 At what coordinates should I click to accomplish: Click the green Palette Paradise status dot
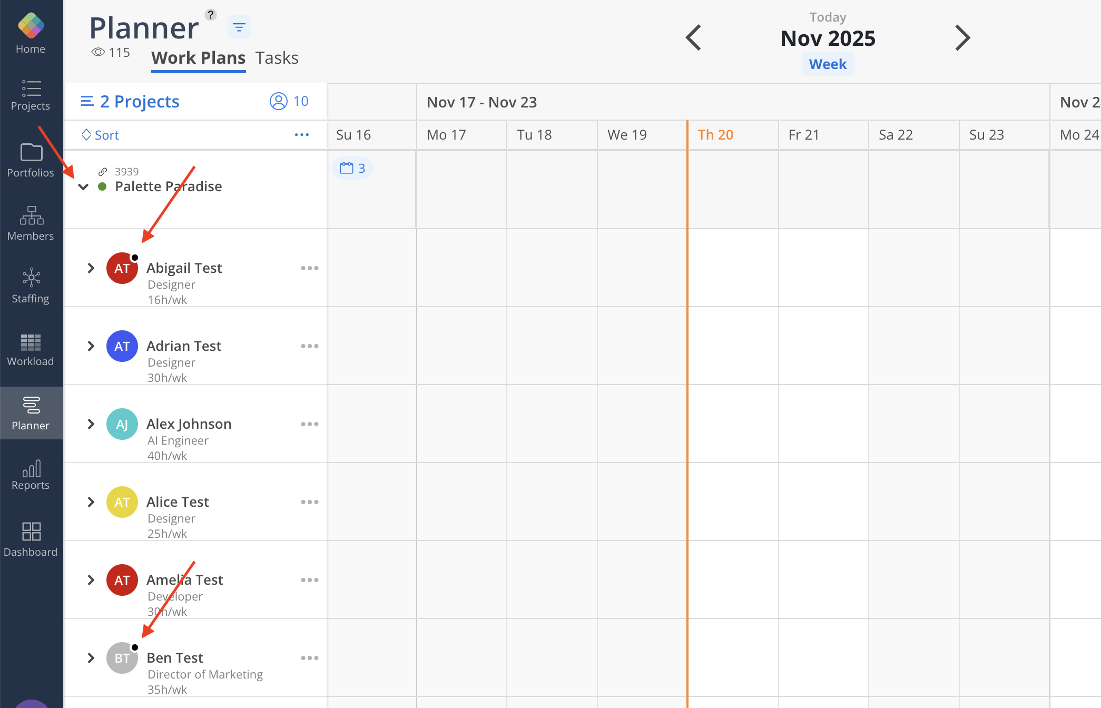tap(103, 186)
